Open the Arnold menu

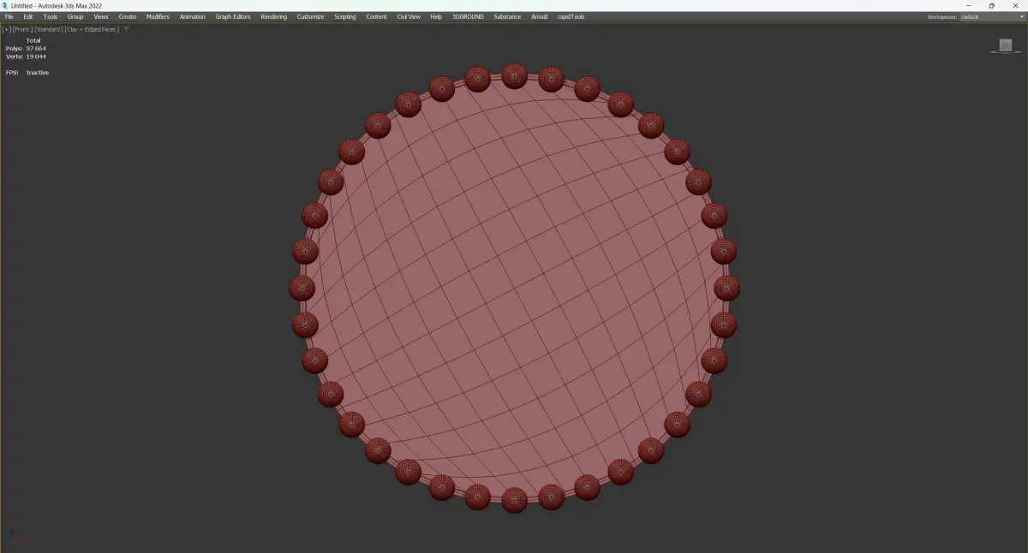[539, 16]
